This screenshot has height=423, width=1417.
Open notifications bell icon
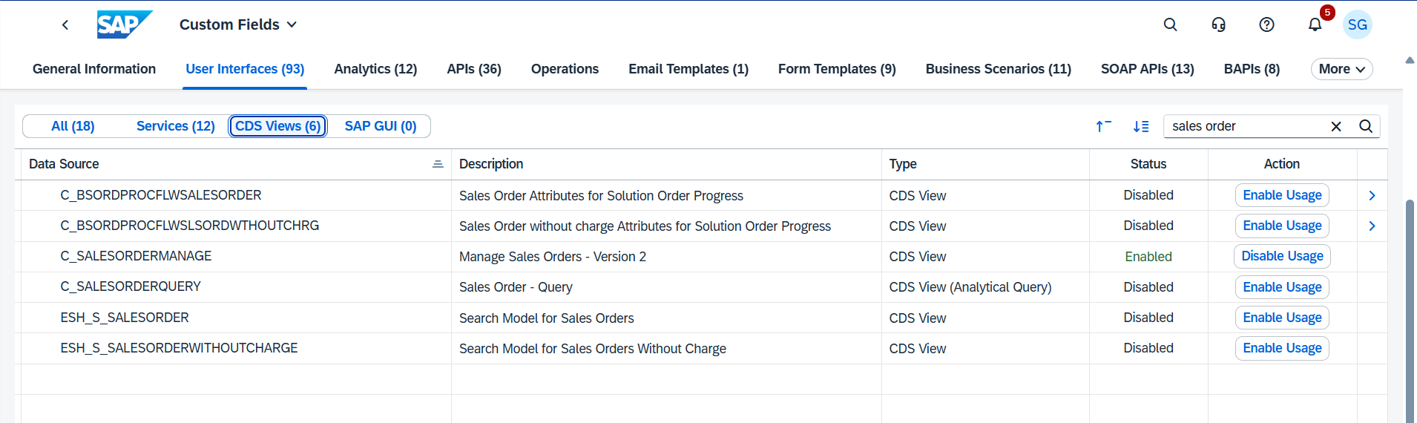pyautogui.click(x=1315, y=24)
